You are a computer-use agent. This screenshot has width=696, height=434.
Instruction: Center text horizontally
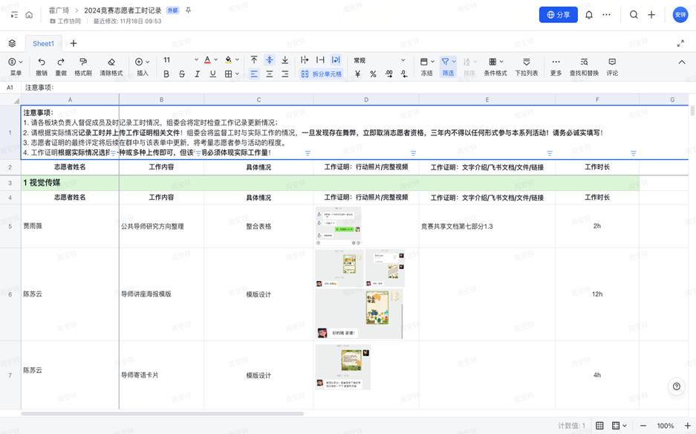270,74
